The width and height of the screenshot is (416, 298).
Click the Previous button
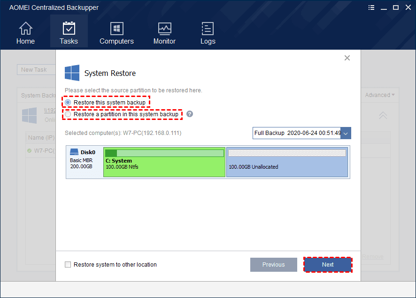pyautogui.click(x=274, y=264)
